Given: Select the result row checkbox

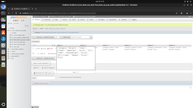Looking at the screenshot, I should (33, 49).
